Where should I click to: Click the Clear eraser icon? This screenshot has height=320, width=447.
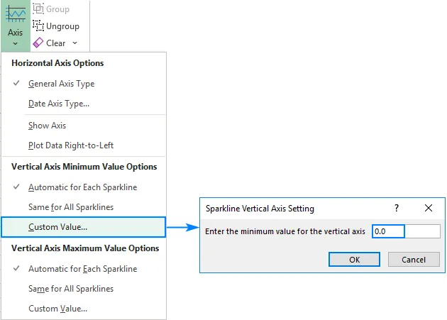click(39, 43)
